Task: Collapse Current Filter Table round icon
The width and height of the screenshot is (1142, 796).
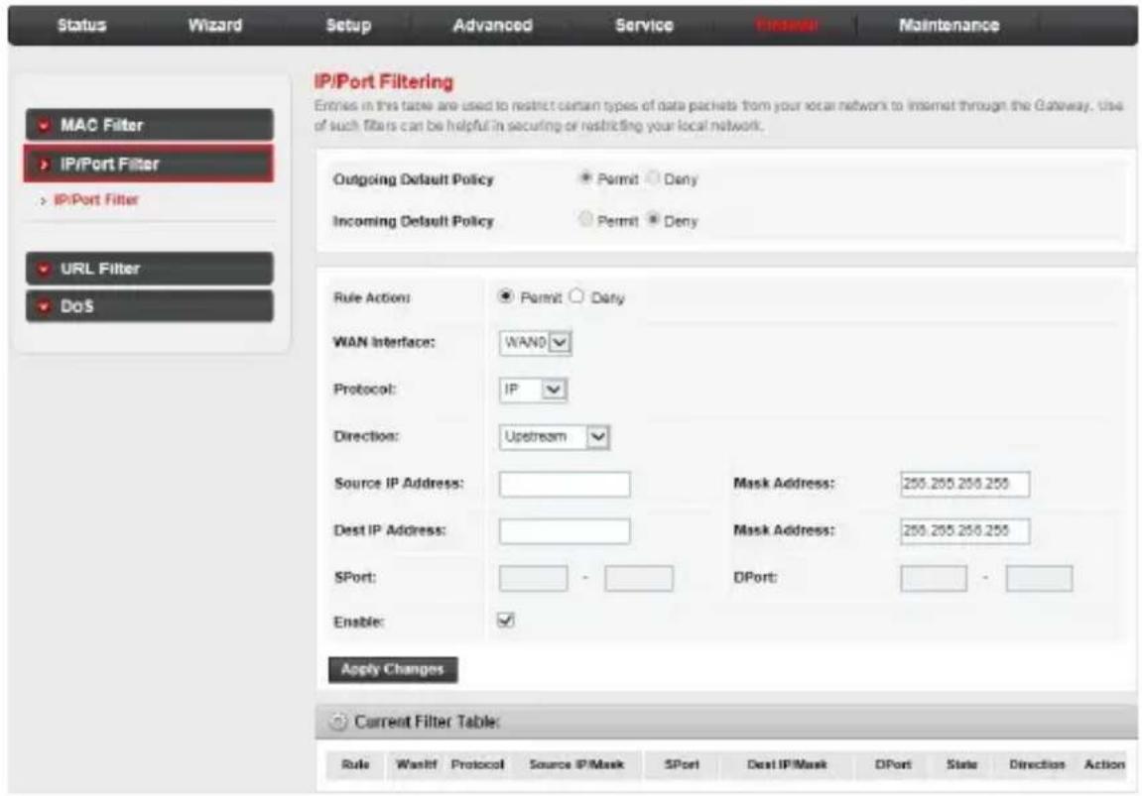Action: pyautogui.click(x=337, y=722)
